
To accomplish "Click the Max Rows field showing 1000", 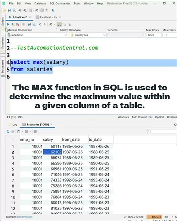I will click(x=153, y=35).
